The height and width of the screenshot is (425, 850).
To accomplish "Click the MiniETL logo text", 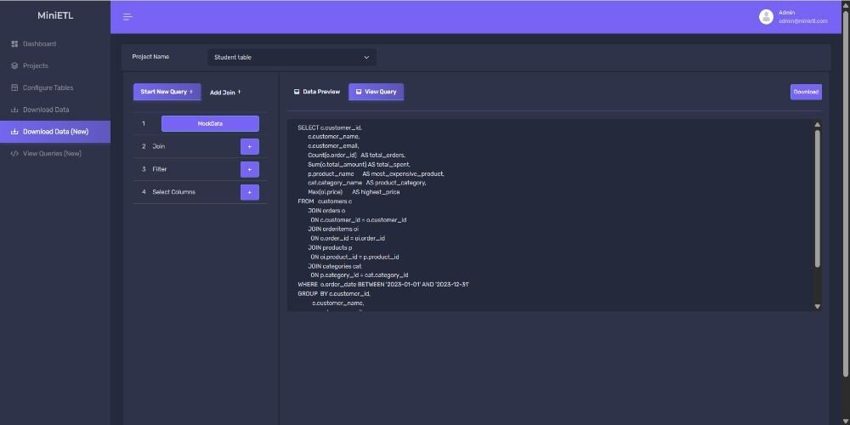I will (x=54, y=15).
